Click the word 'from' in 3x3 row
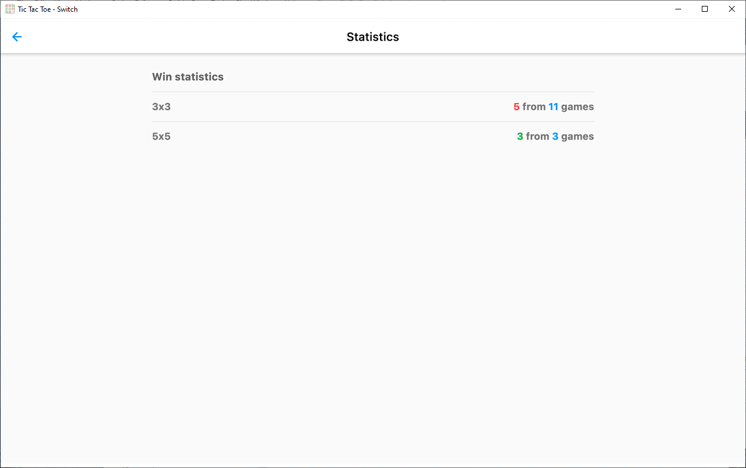Viewport: 746px width, 468px height. tap(534, 107)
